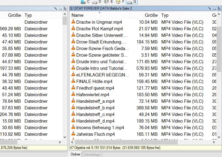This screenshot has width=222, height=157.
Task: Click VLC icon of Drache in Ungmar.mp4
Action: pos(73,21)
